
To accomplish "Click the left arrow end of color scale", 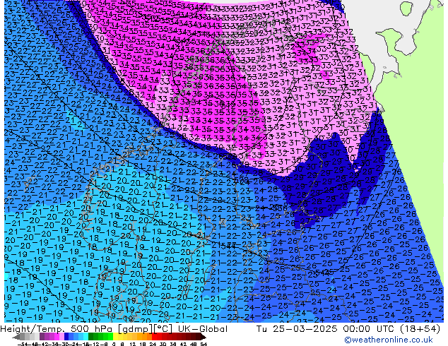I will 16,337.
